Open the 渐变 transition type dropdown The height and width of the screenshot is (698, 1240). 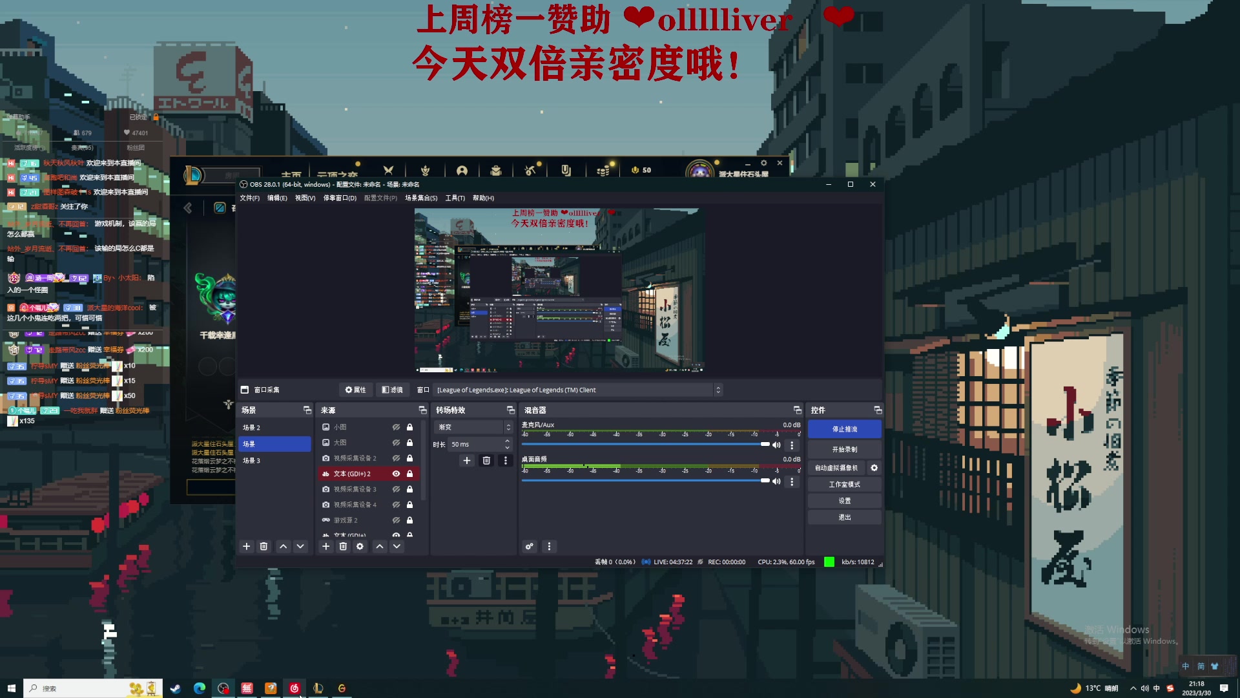coord(474,427)
